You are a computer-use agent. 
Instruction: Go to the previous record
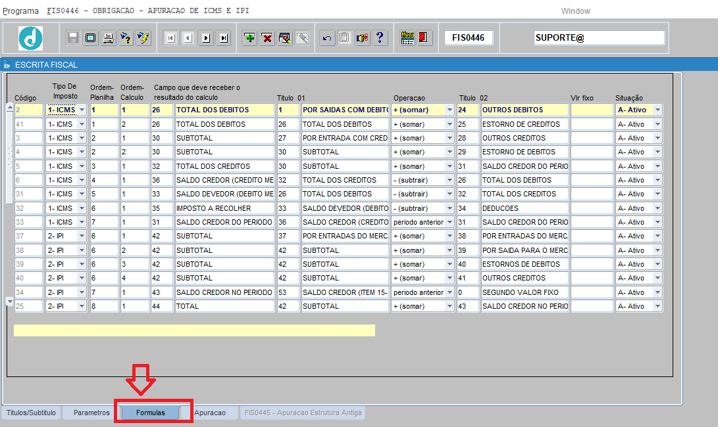[188, 38]
